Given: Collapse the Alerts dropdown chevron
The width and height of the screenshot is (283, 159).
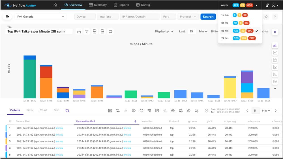Looking at the screenshot, I should pos(256,5).
